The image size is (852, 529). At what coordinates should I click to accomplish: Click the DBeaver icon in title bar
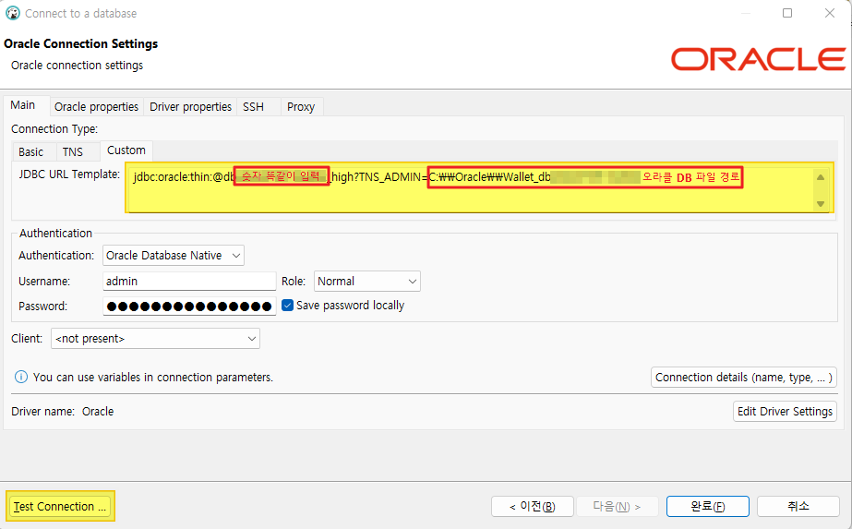coord(13,13)
